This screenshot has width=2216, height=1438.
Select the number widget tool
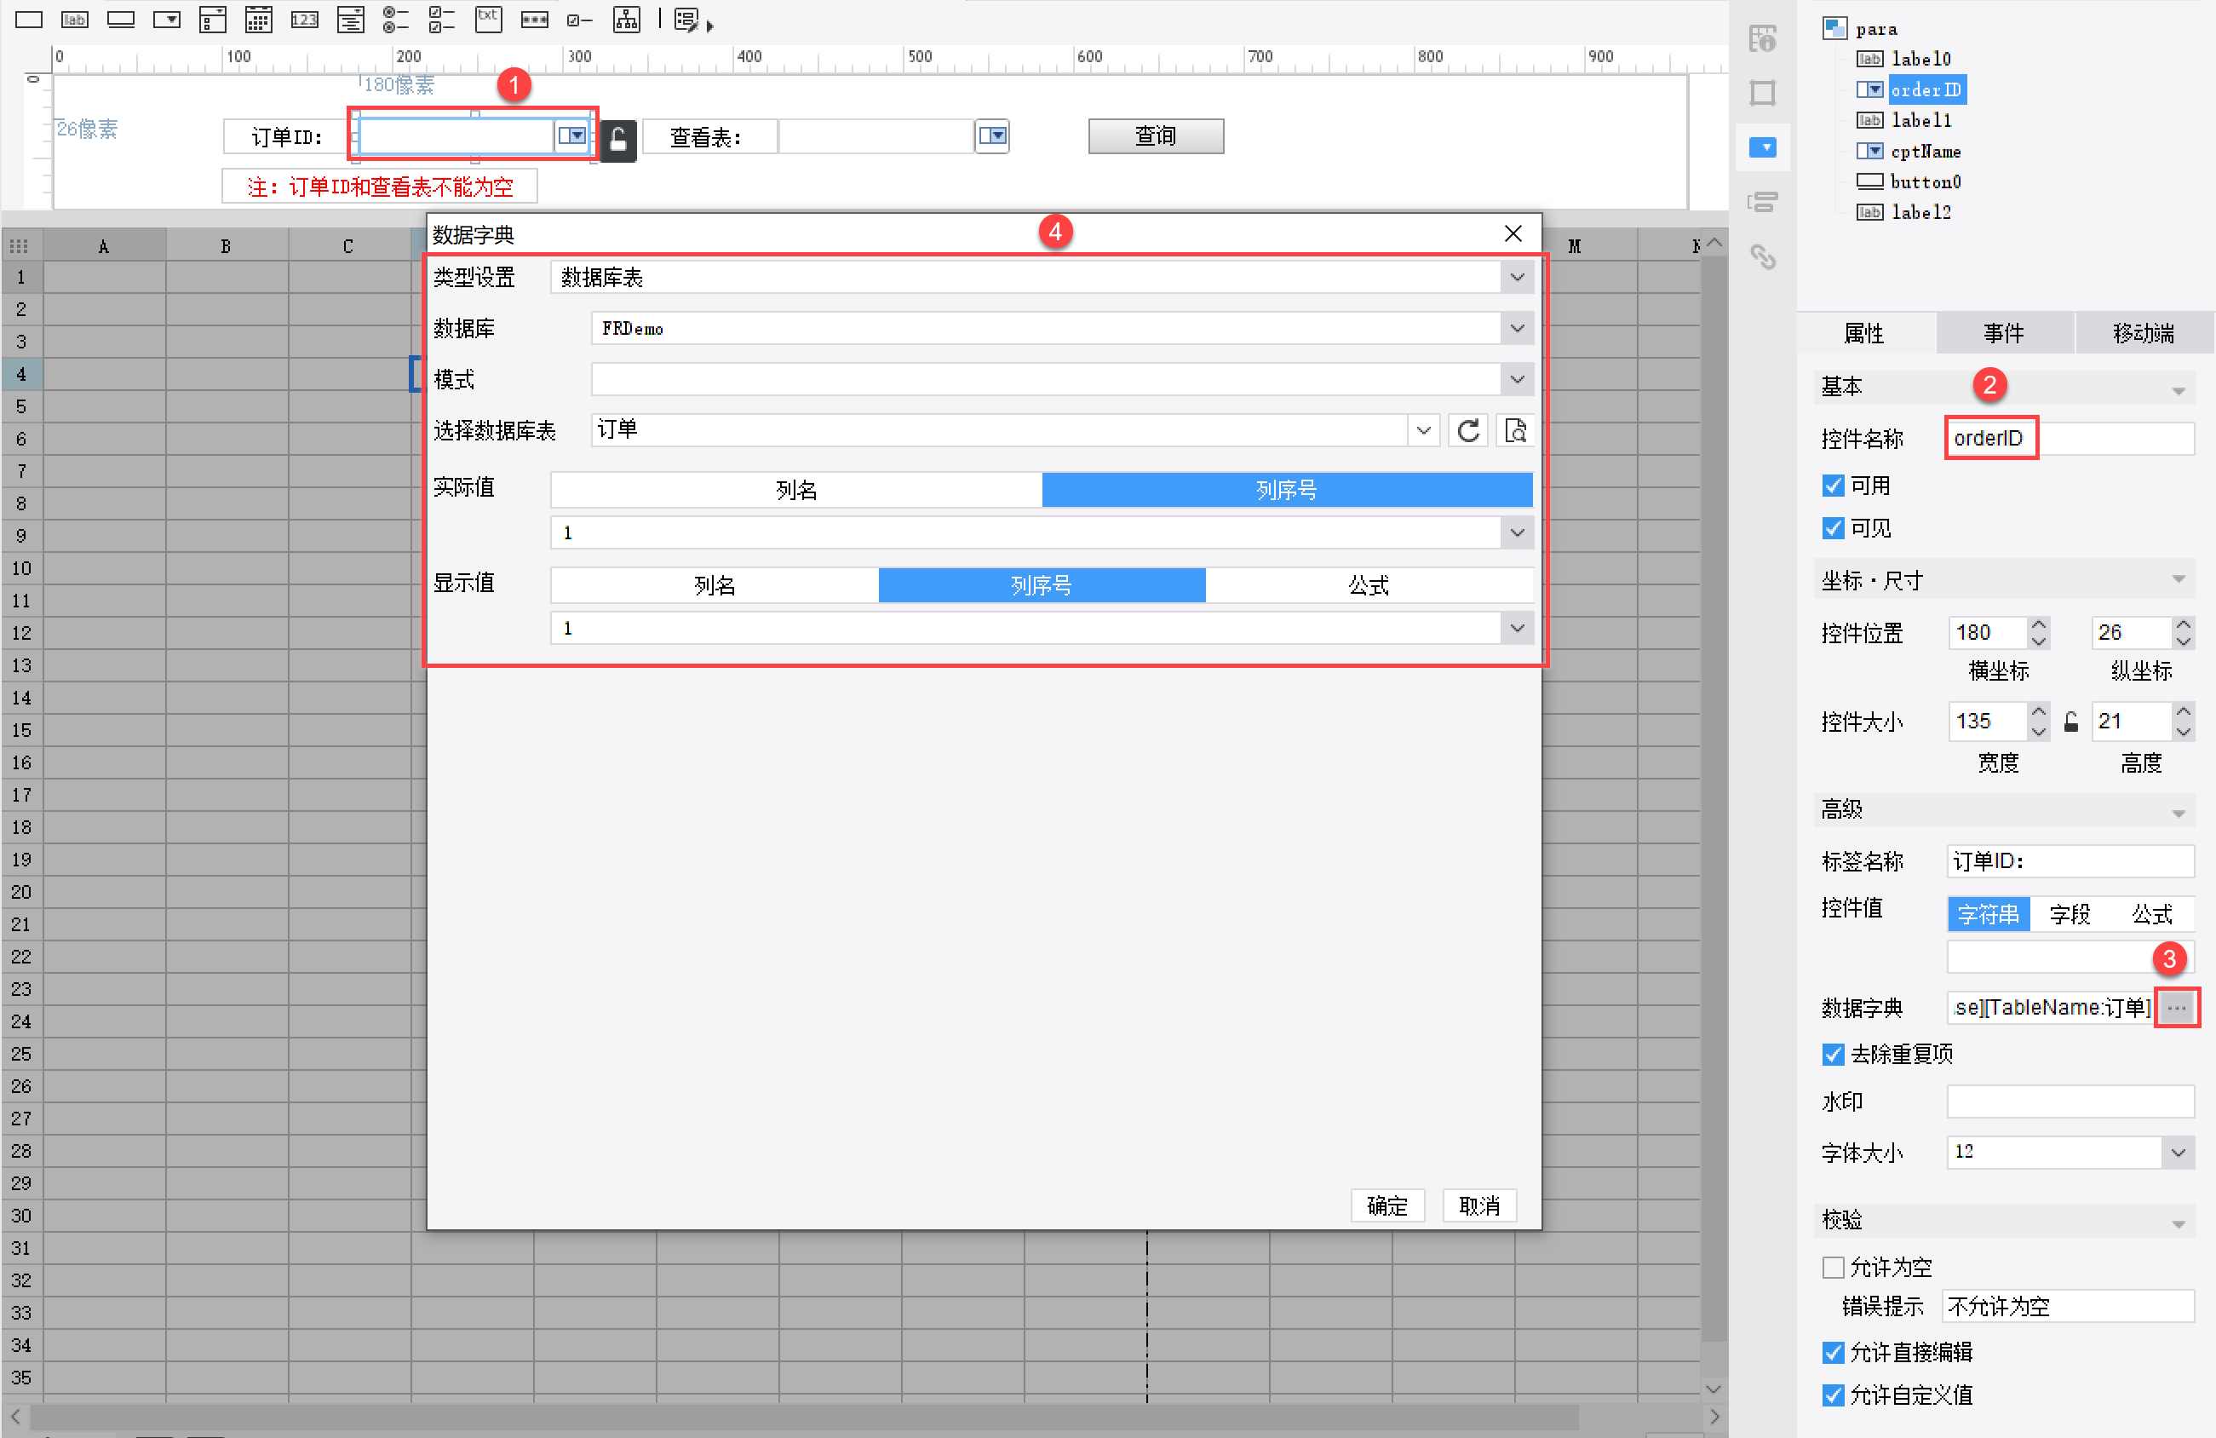point(305,20)
